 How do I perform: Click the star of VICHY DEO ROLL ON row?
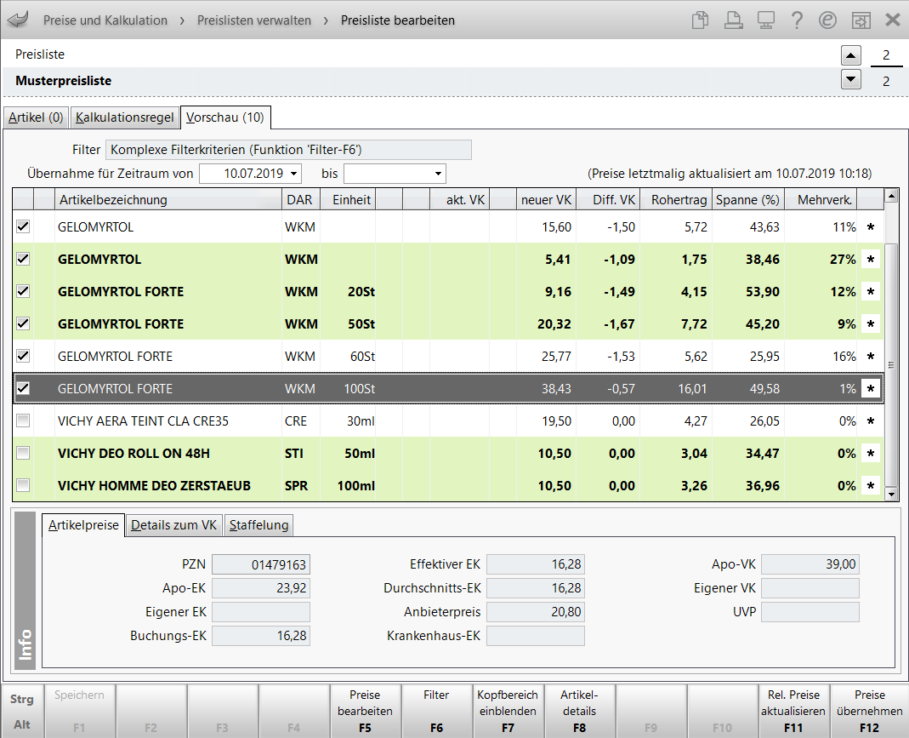point(870,454)
